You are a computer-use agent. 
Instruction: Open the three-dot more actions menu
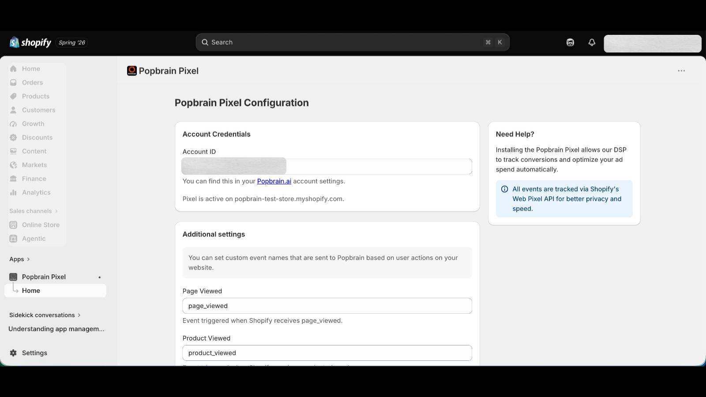681,71
